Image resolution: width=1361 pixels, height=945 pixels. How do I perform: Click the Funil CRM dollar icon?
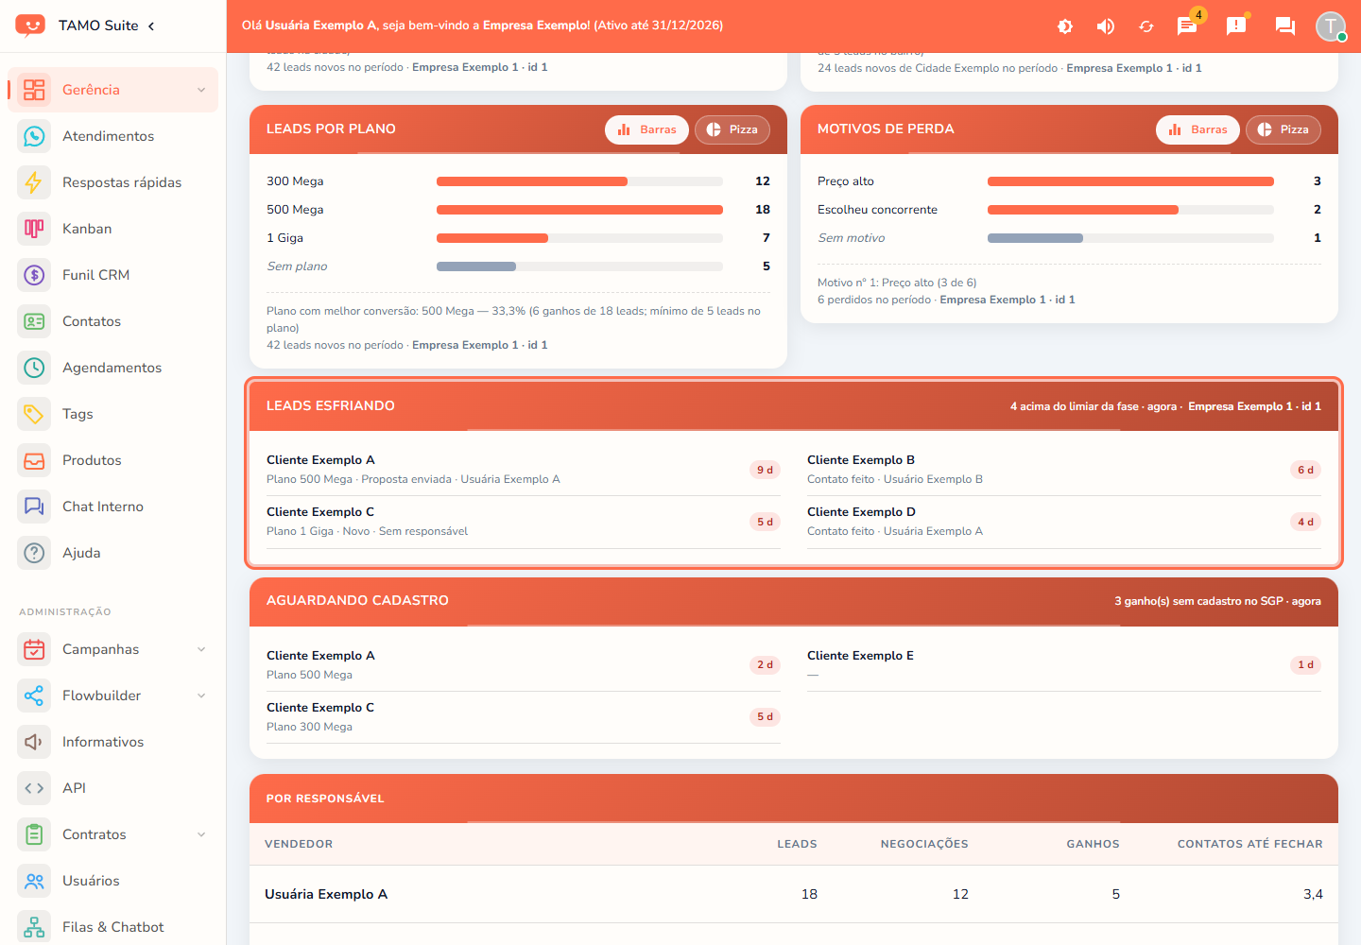click(34, 275)
